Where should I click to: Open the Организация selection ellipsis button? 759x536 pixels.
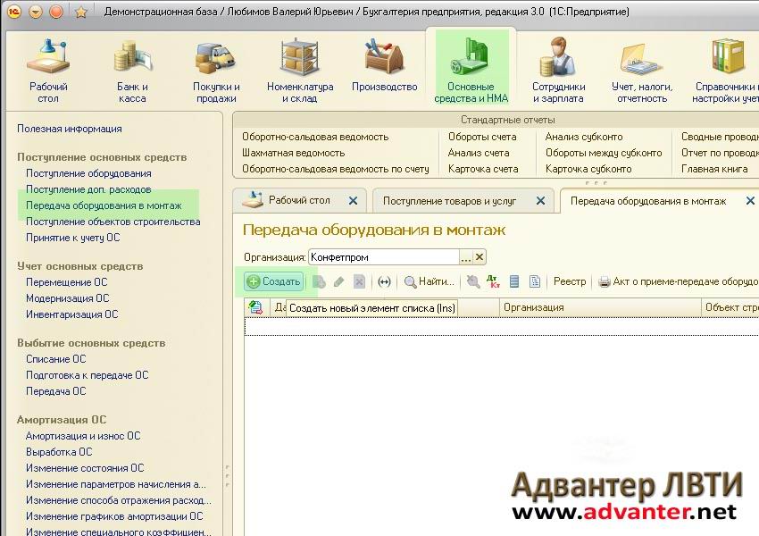click(465, 257)
